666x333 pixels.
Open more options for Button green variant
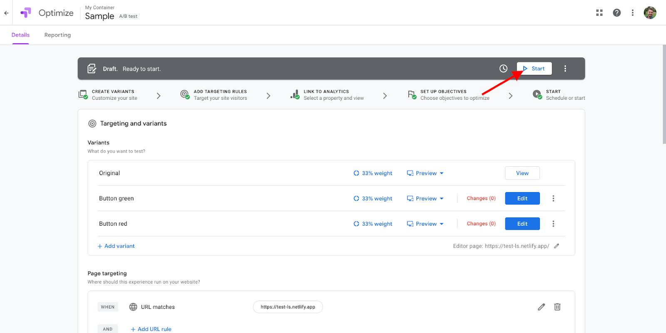[x=553, y=199]
